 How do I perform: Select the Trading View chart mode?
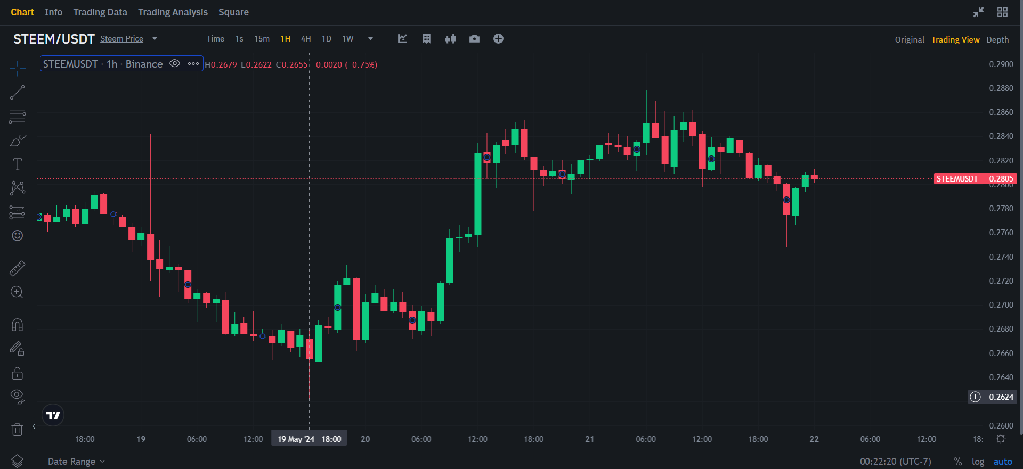point(955,39)
